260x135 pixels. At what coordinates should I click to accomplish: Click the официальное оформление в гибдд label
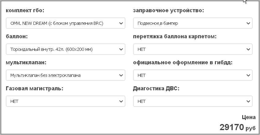point(183,62)
